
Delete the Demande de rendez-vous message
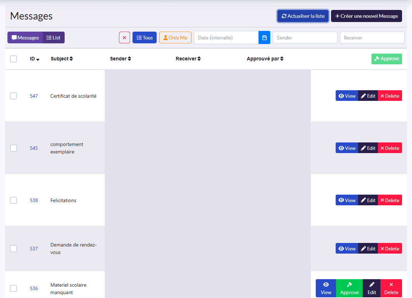[390, 249]
